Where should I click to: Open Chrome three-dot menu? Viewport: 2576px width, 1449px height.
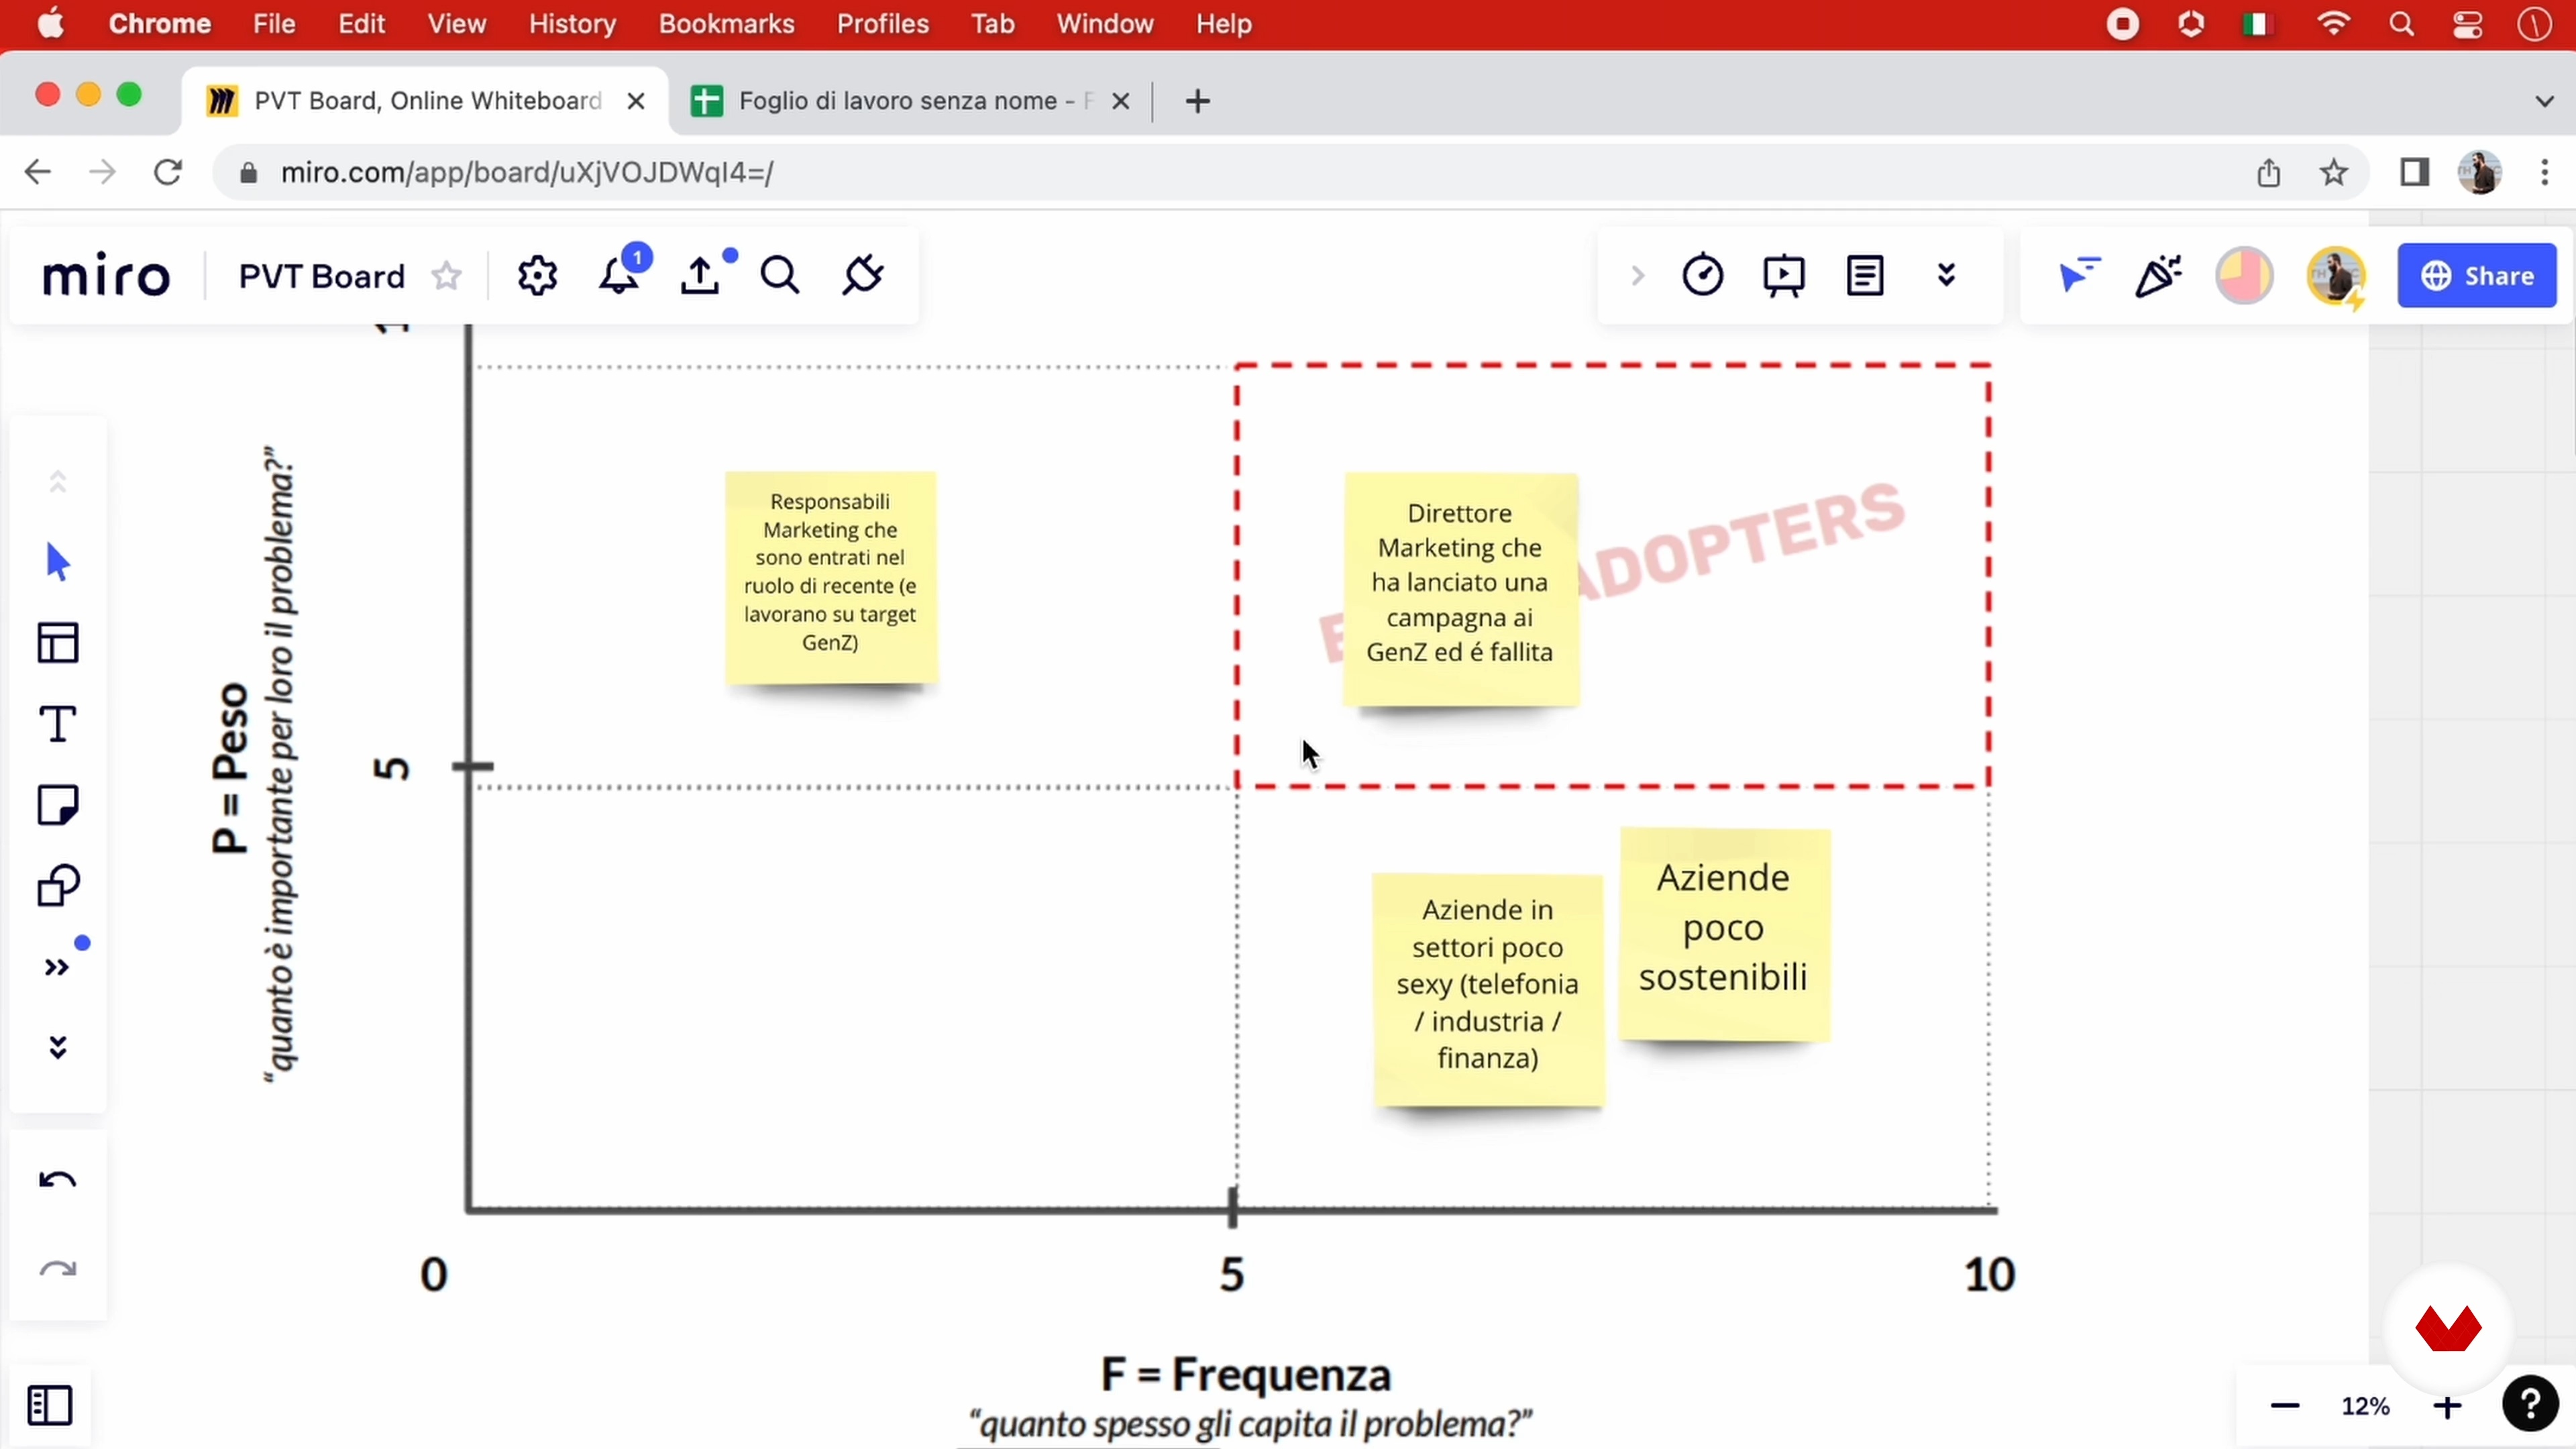click(x=2544, y=172)
